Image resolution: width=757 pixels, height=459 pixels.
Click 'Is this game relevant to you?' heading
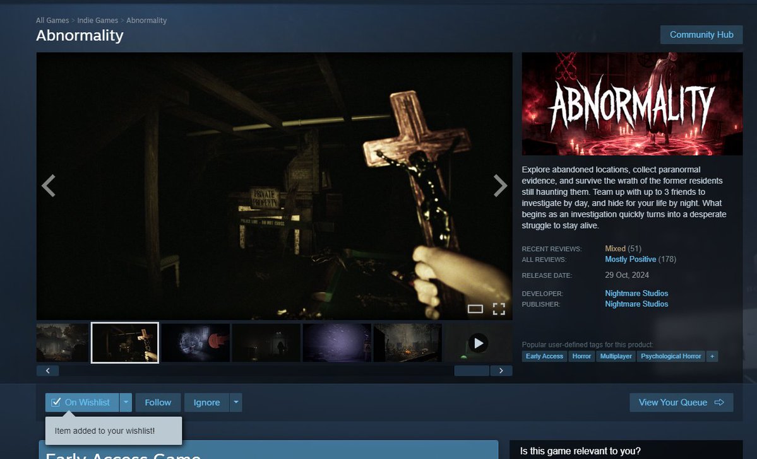580,451
